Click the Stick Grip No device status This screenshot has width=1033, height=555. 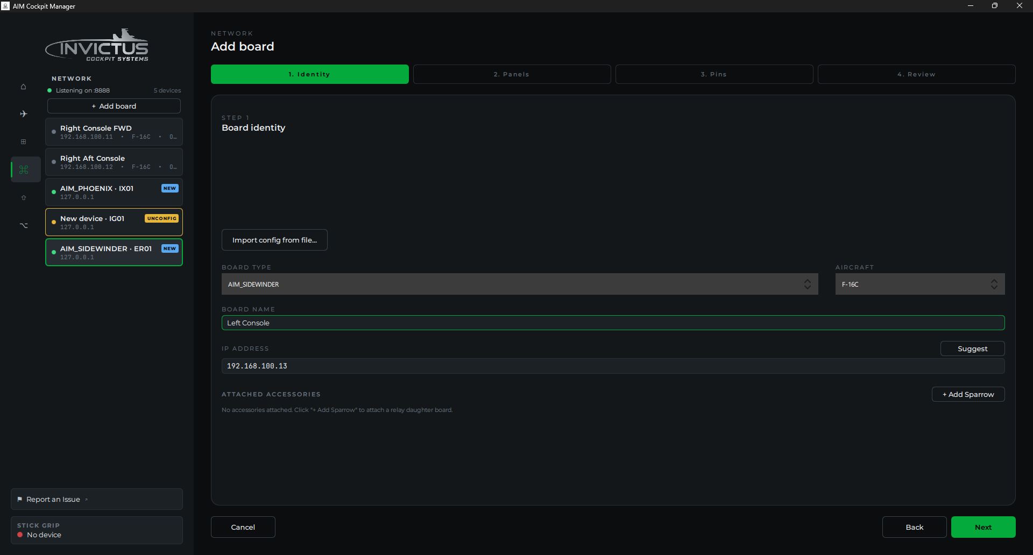coord(97,530)
